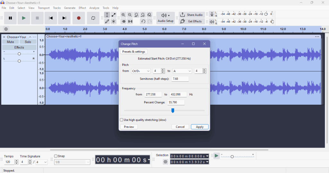Open the Effect menu
Screen dimensions: 329x173
point(82,8)
